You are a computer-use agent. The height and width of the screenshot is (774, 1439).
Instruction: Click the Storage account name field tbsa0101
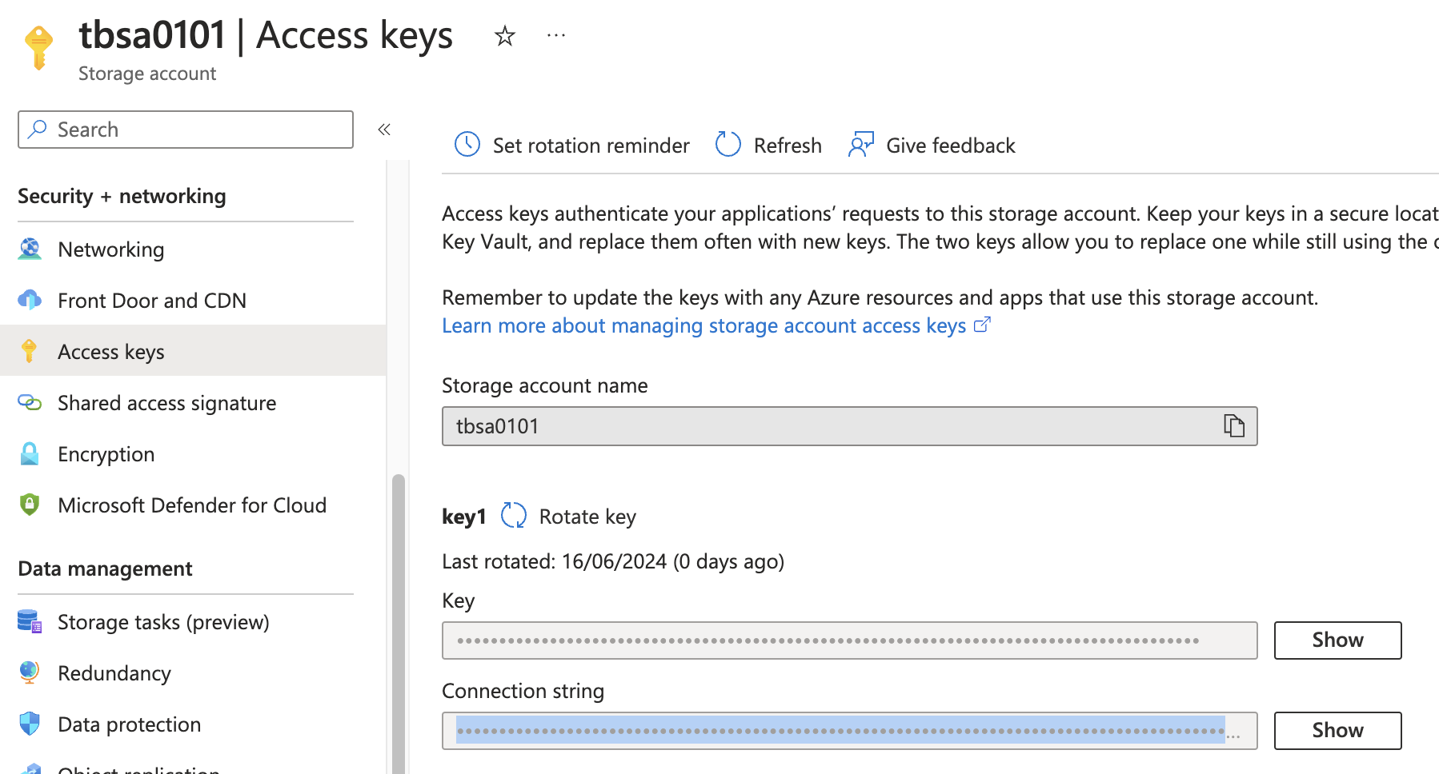850,426
